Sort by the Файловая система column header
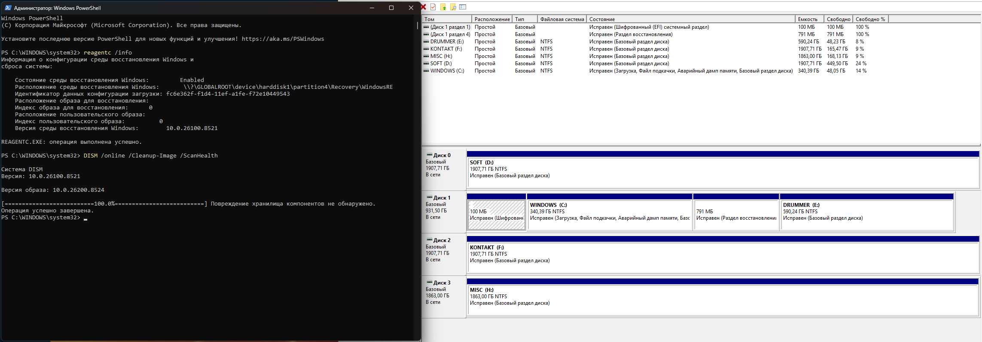The width and height of the screenshot is (982, 342). [562, 19]
